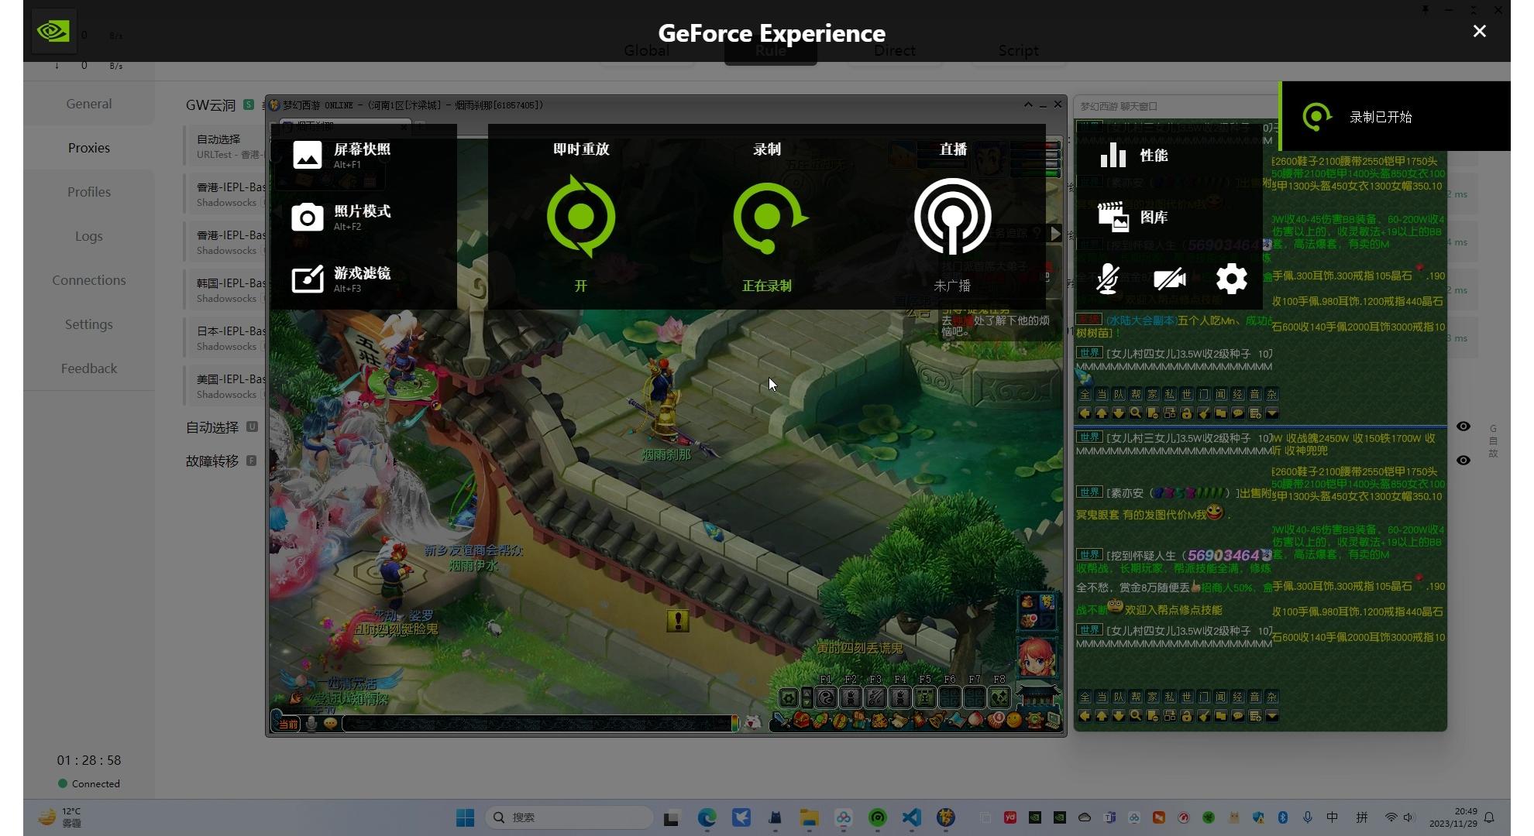The height and width of the screenshot is (836, 1534).
Task: Toggle upper eye icon in proxy app
Action: tap(1463, 427)
